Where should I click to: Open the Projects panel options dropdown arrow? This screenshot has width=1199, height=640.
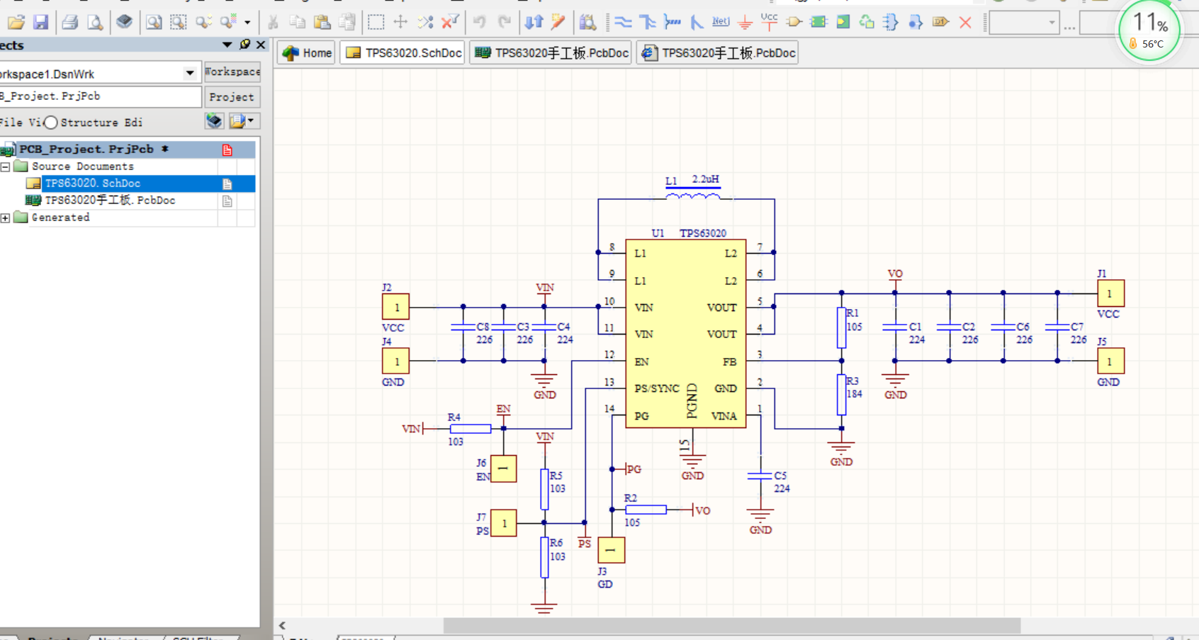click(227, 45)
